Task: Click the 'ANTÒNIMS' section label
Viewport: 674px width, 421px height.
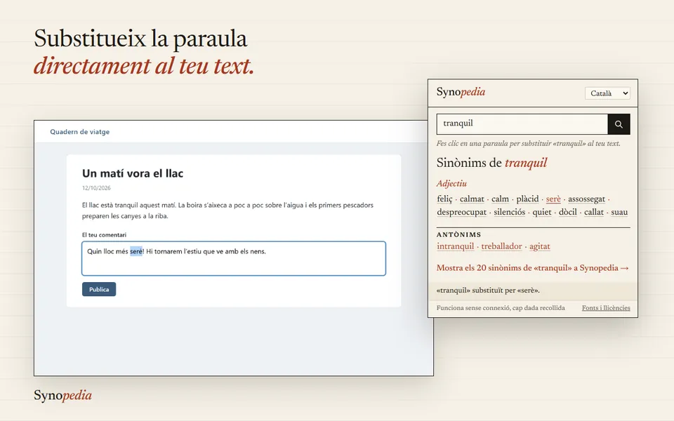Action: (458, 234)
